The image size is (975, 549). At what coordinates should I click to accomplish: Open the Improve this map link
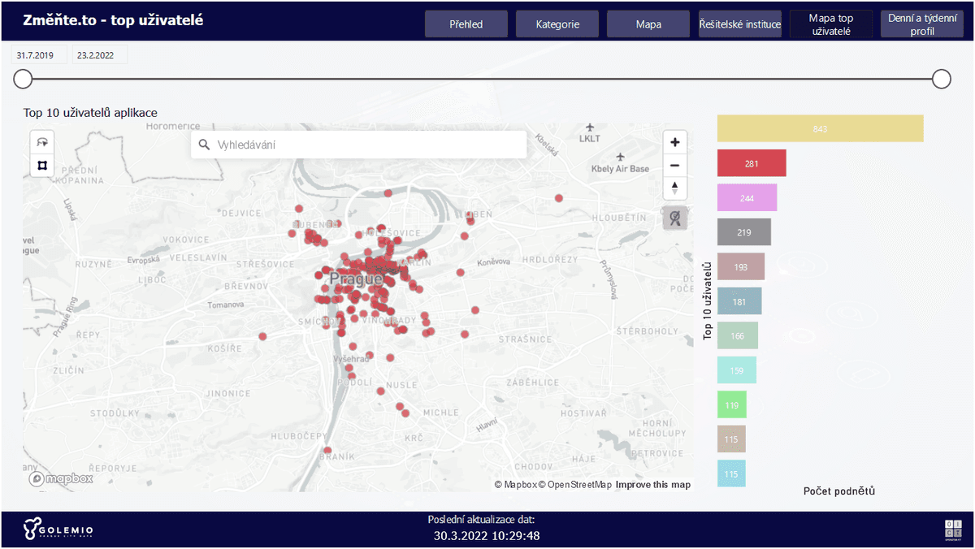(652, 485)
